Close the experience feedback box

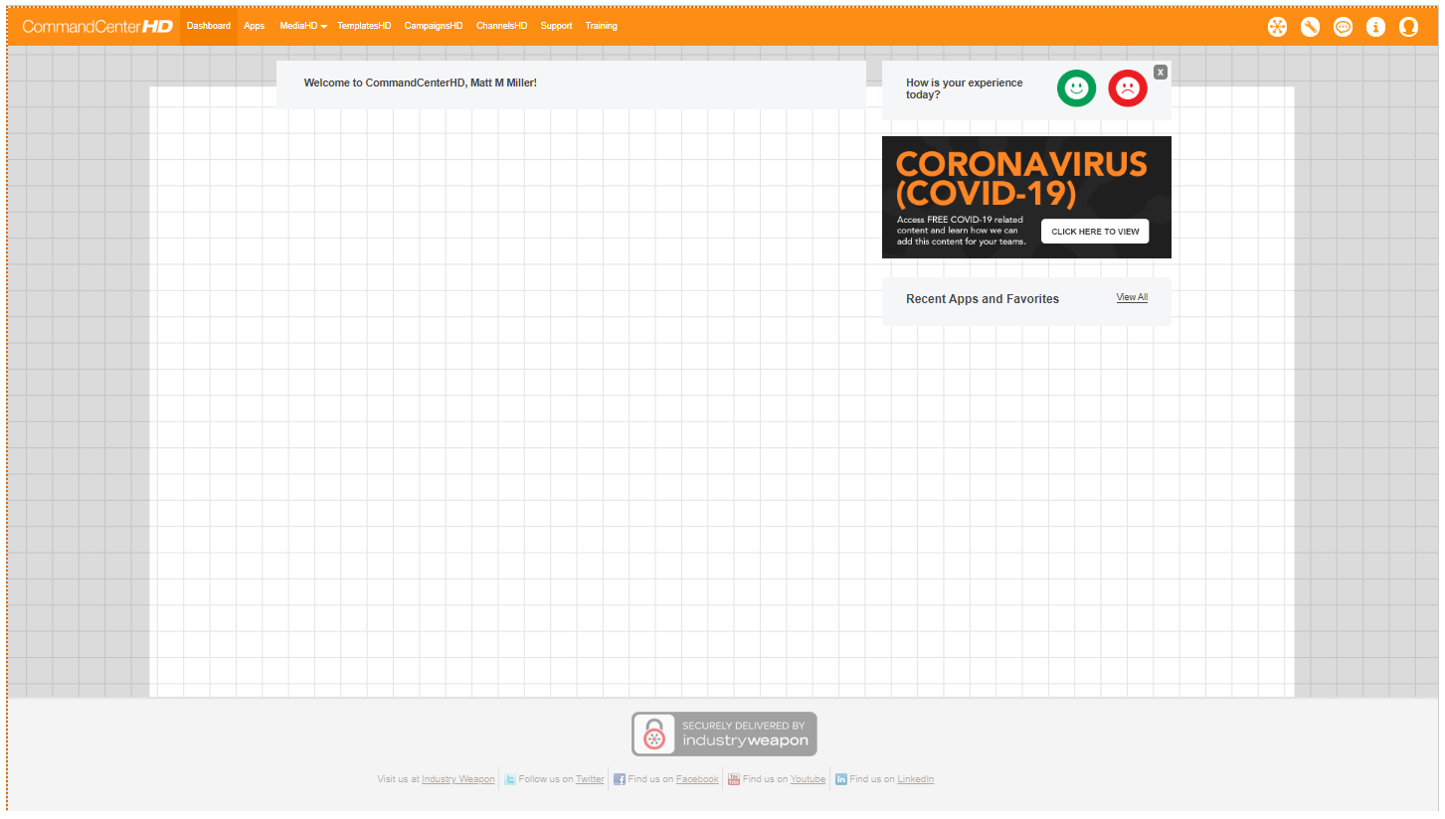pyautogui.click(x=1161, y=72)
